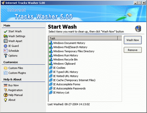The width and height of the screenshot is (147, 113).
Task: Click the Wash Apart icon
Action: 5,41
